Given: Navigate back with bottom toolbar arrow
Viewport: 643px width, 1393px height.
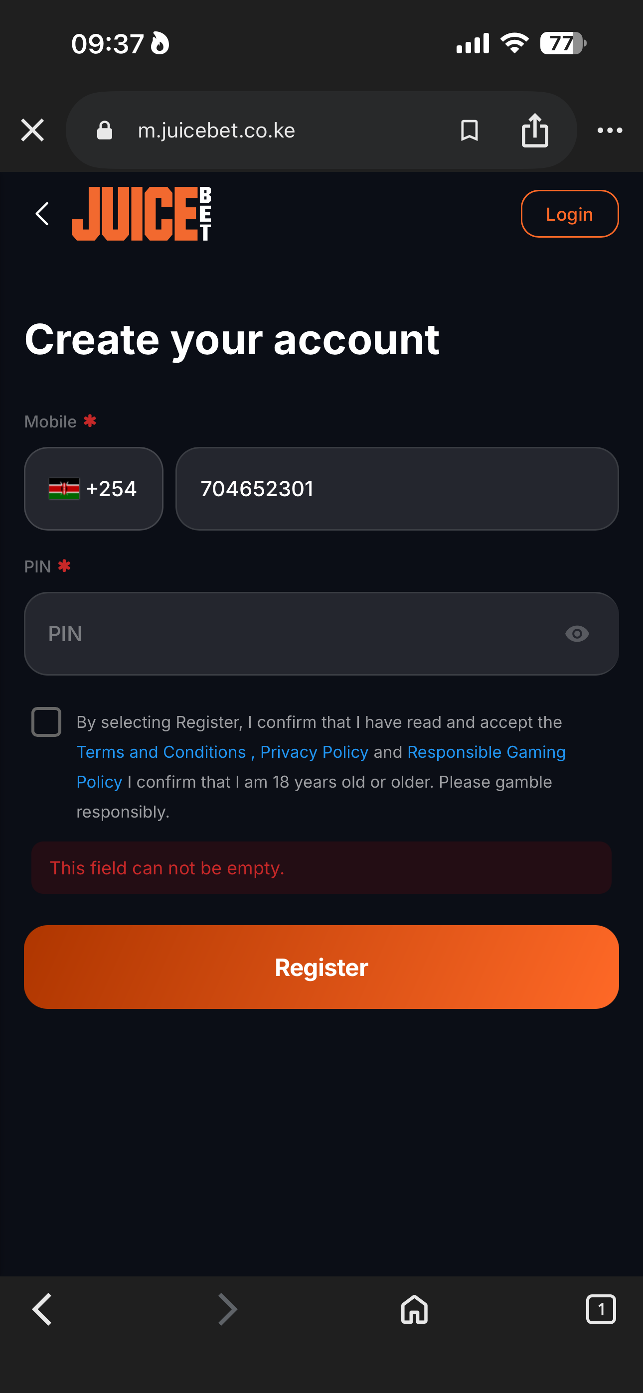Looking at the screenshot, I should pyautogui.click(x=42, y=1309).
